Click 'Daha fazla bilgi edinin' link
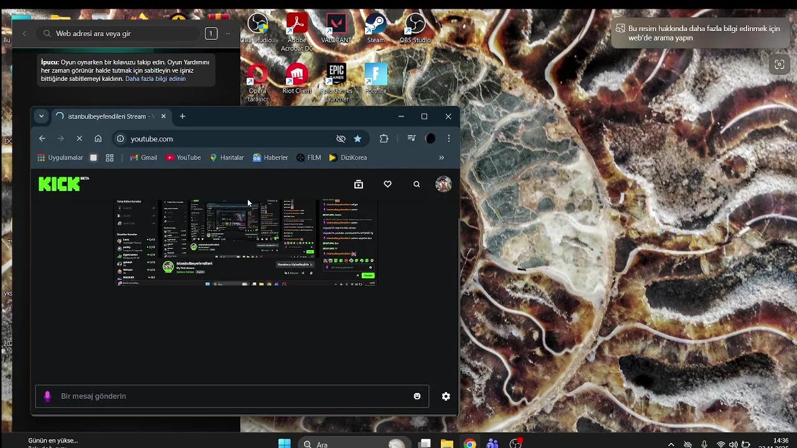 coord(155,79)
